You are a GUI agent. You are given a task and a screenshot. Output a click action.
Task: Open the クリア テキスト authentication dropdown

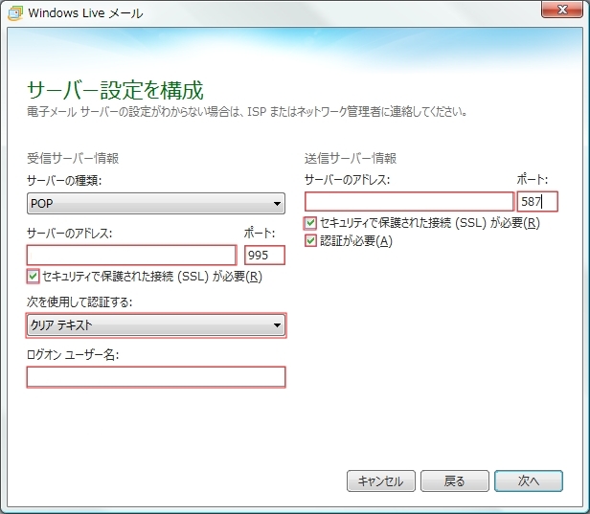(x=156, y=324)
